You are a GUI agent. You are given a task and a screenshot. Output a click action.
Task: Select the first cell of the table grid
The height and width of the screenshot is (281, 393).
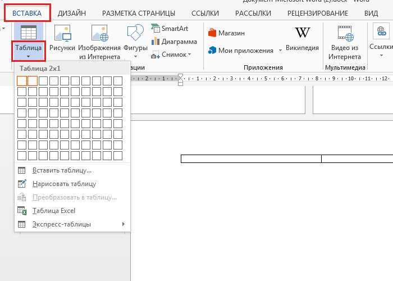(x=22, y=81)
